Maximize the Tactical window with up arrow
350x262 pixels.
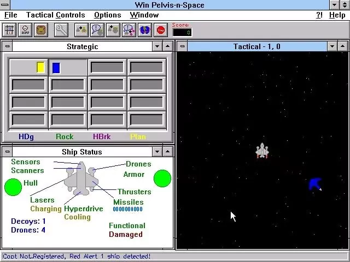(343, 46)
